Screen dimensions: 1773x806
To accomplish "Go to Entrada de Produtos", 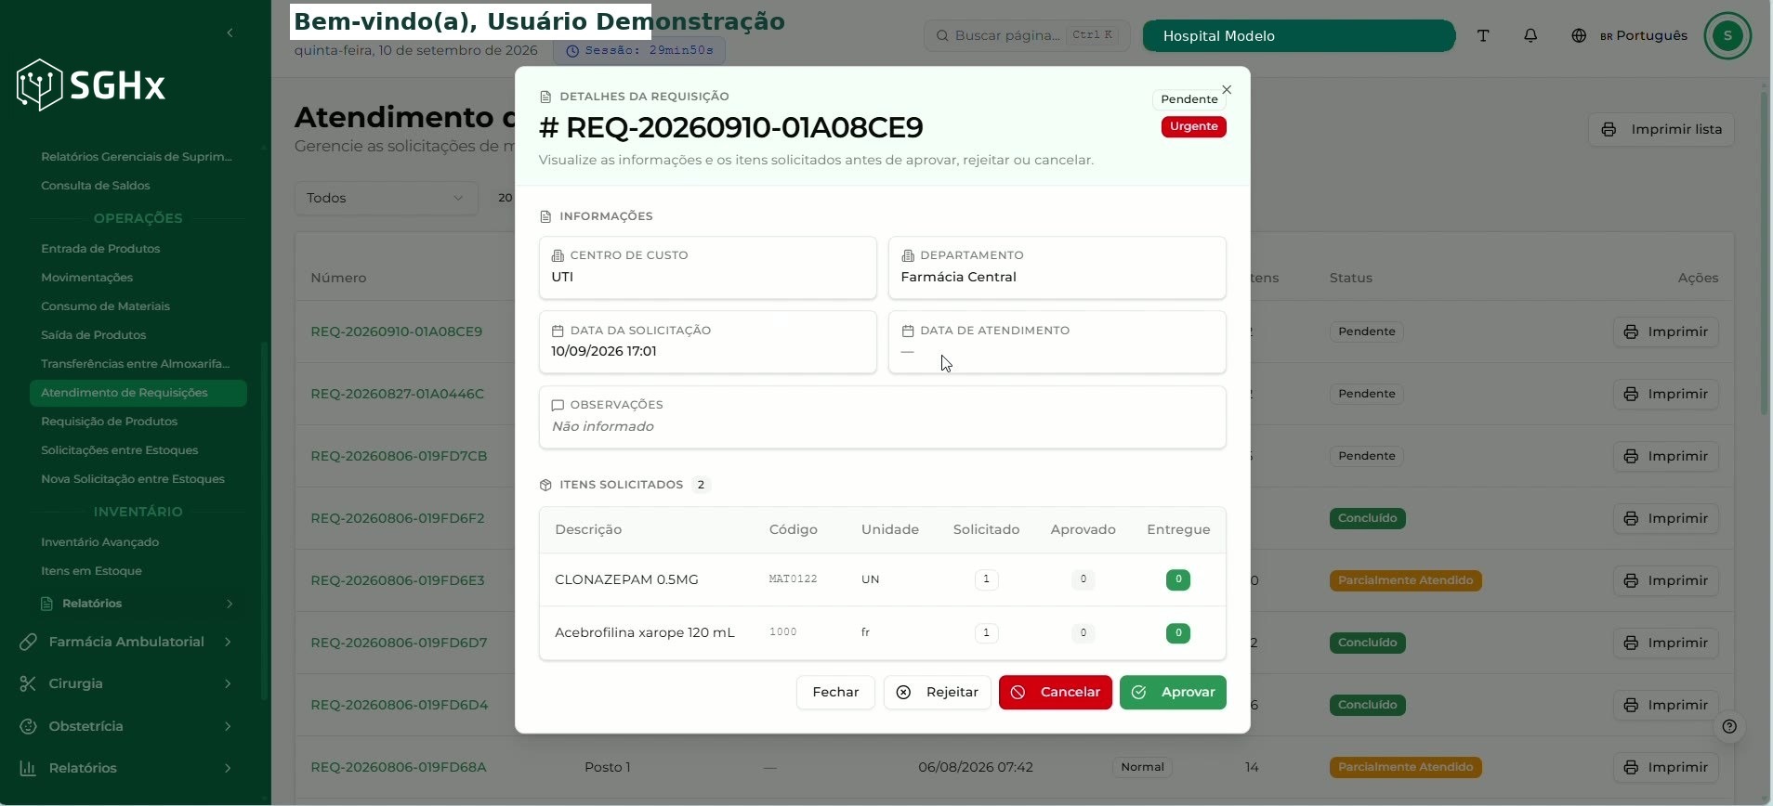I will pos(100,249).
